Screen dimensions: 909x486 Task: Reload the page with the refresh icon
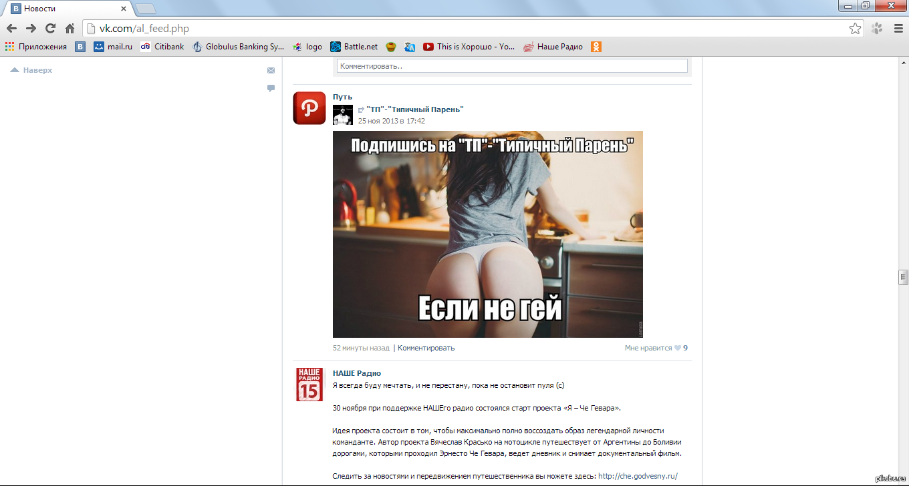pos(50,29)
